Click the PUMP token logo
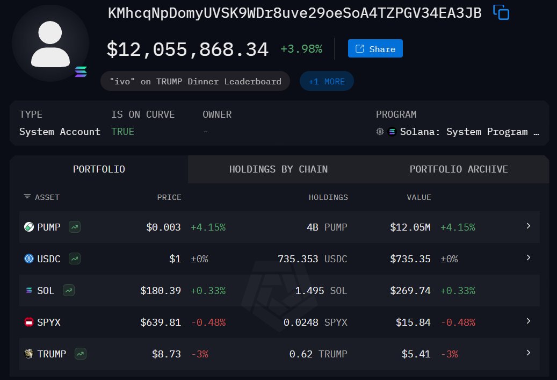 coord(29,227)
